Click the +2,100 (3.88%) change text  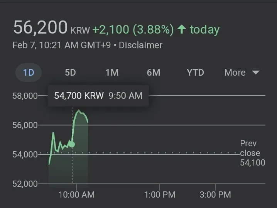[x=133, y=29]
